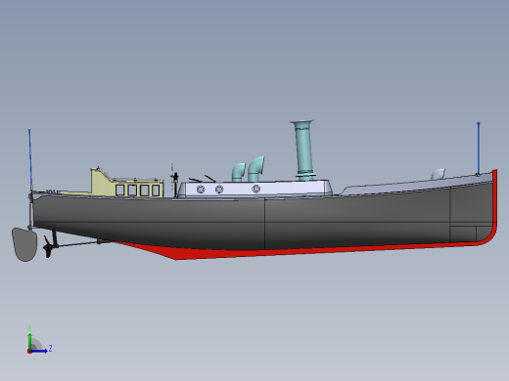Click the blue flagstaff at the stern

click(30, 158)
